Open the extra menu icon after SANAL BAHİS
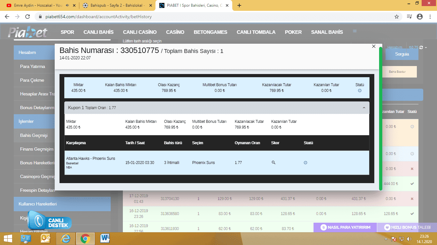Screen dimensions: 437x245 click(x=355, y=31)
